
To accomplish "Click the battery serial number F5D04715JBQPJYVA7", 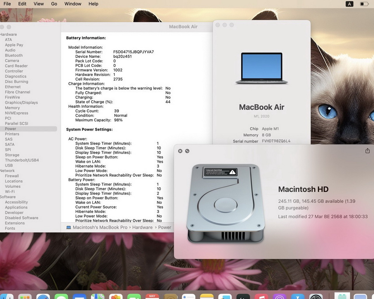I will coord(134,52).
